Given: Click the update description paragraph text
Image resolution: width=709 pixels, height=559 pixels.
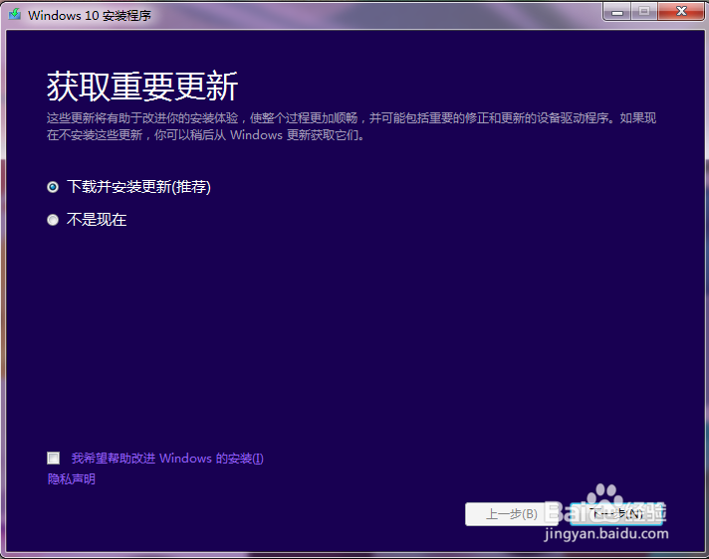Looking at the screenshot, I should [x=352, y=126].
